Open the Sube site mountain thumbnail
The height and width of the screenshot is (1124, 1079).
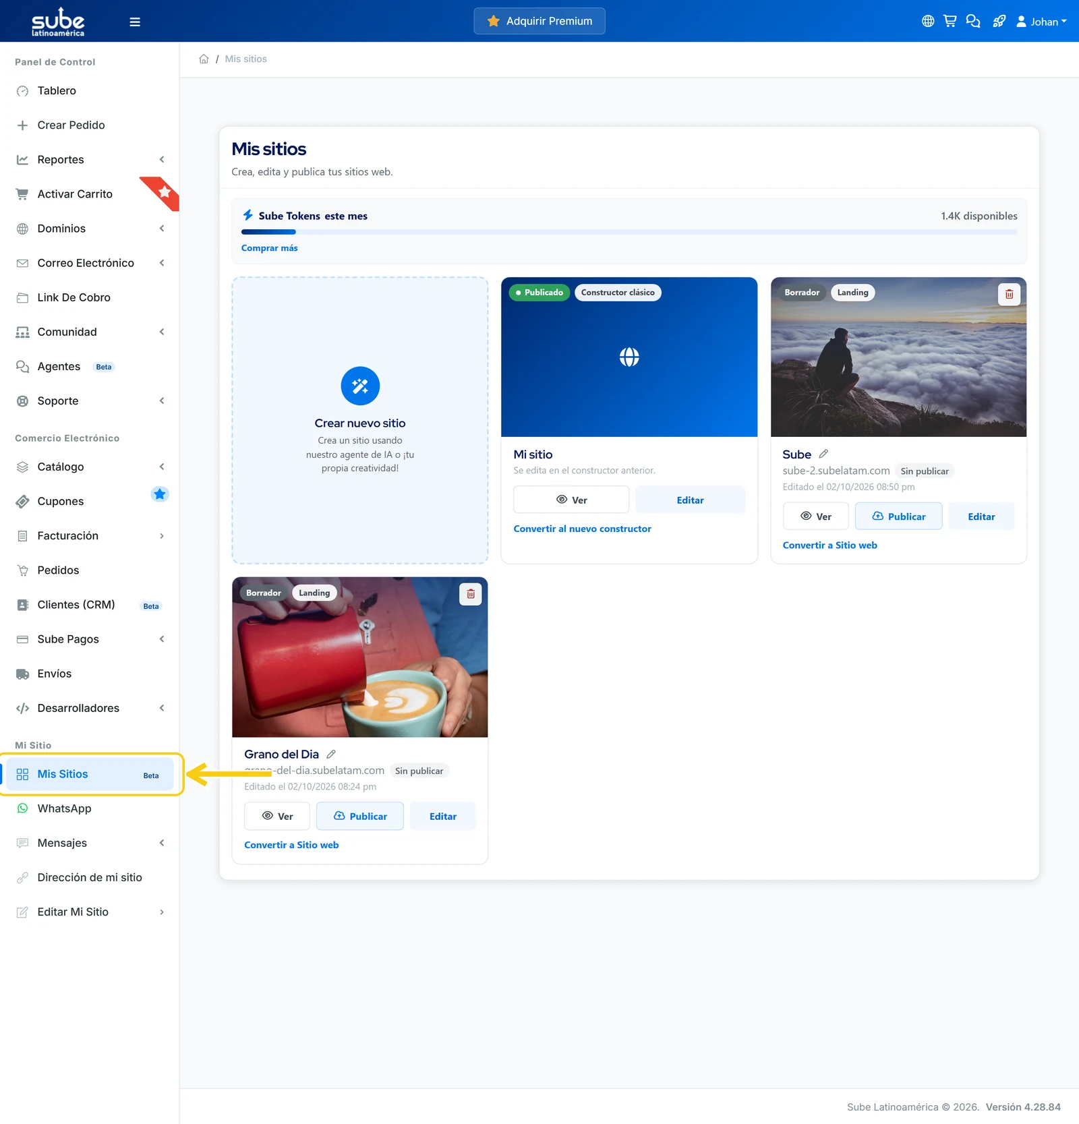click(x=898, y=357)
